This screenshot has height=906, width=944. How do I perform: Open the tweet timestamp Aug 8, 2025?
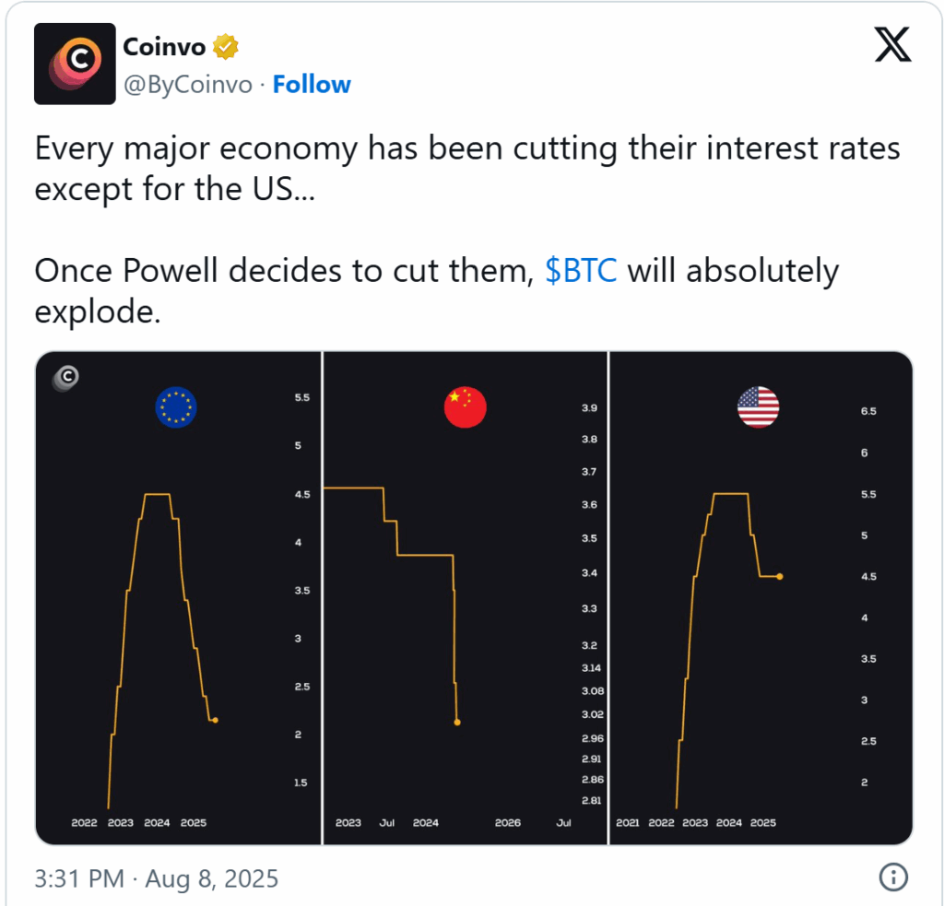point(157,878)
